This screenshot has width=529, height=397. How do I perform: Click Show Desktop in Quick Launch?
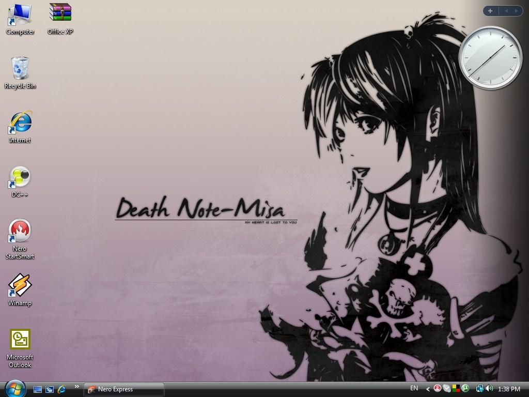pyautogui.click(x=37, y=389)
